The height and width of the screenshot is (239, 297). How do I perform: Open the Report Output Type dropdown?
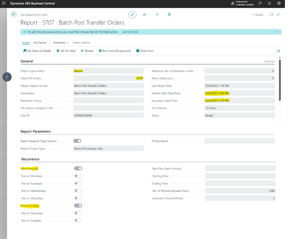click(108, 149)
